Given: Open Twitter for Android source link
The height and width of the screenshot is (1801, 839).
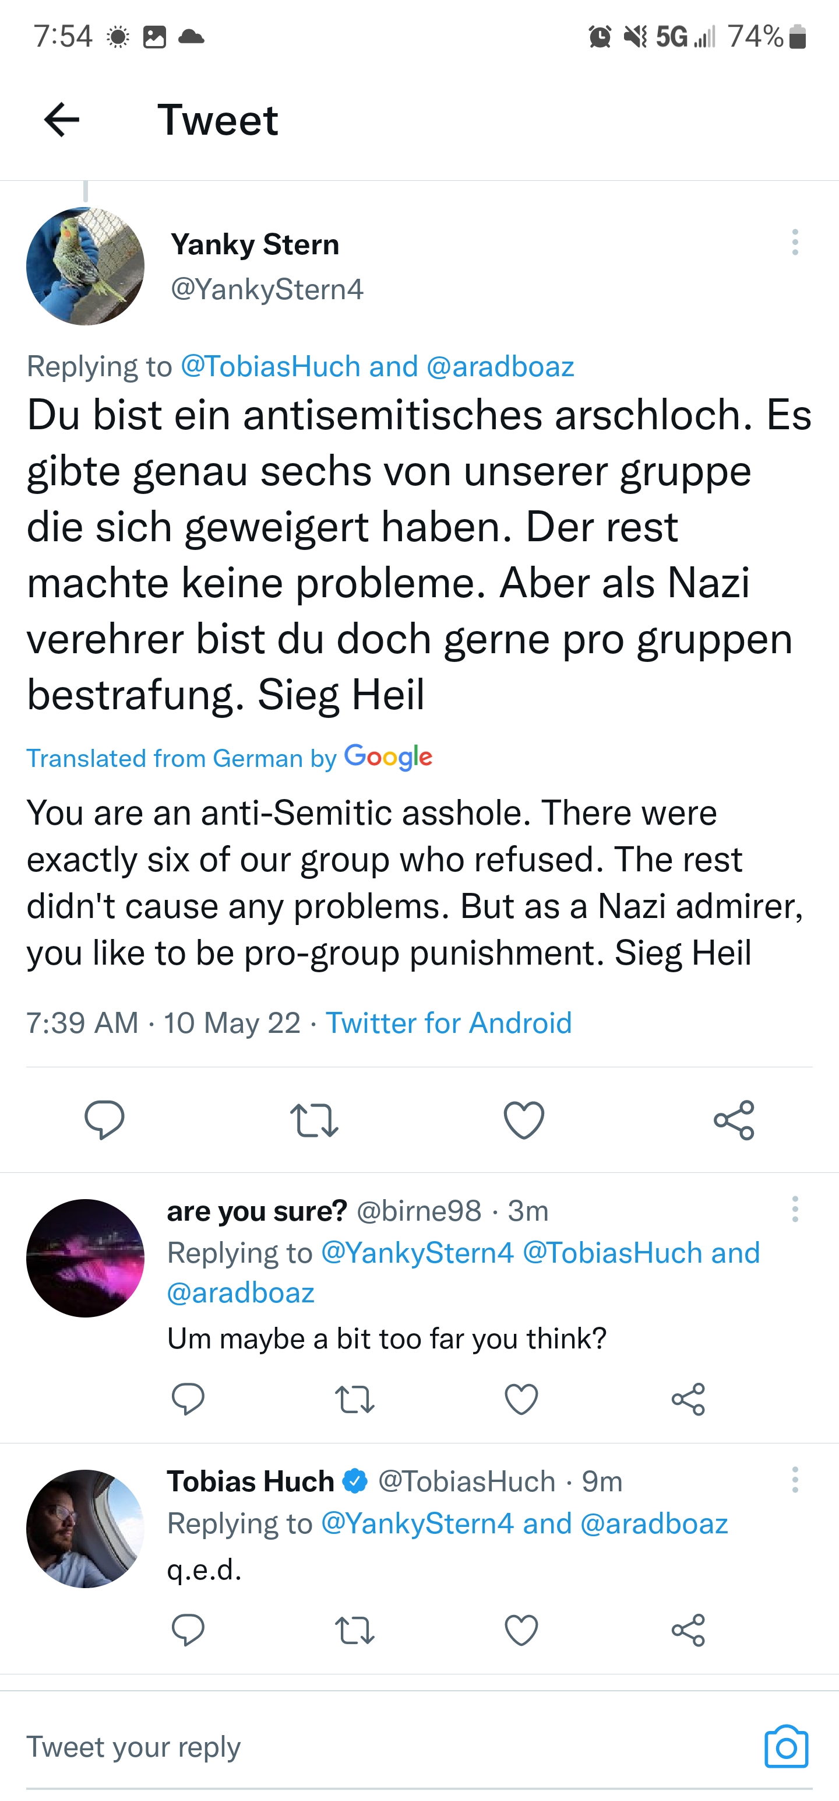Looking at the screenshot, I should click(x=449, y=1023).
